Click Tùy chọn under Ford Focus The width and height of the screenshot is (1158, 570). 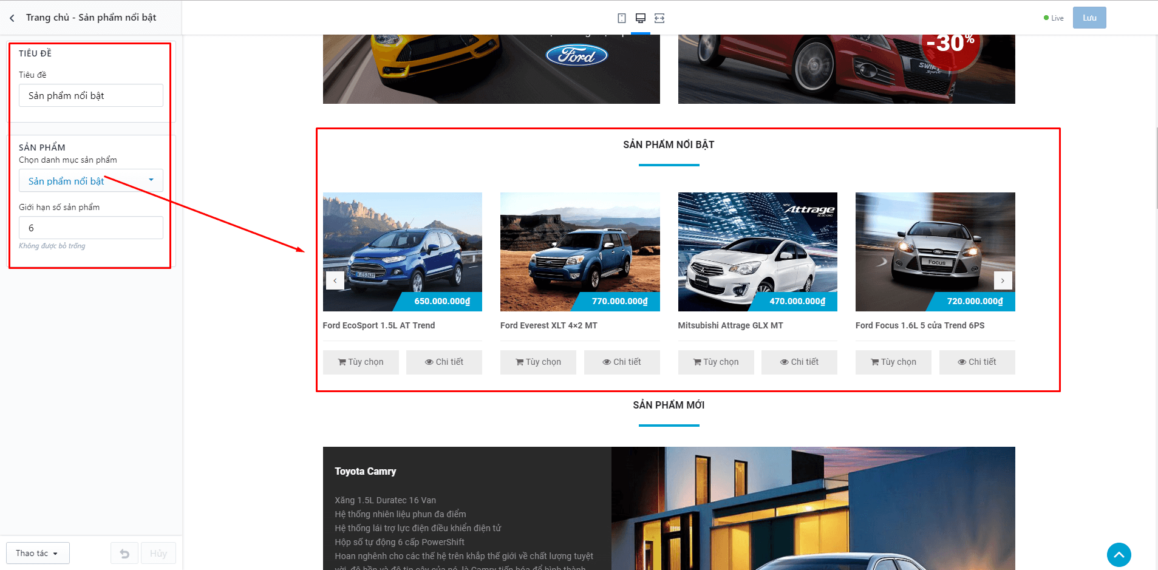coord(893,362)
